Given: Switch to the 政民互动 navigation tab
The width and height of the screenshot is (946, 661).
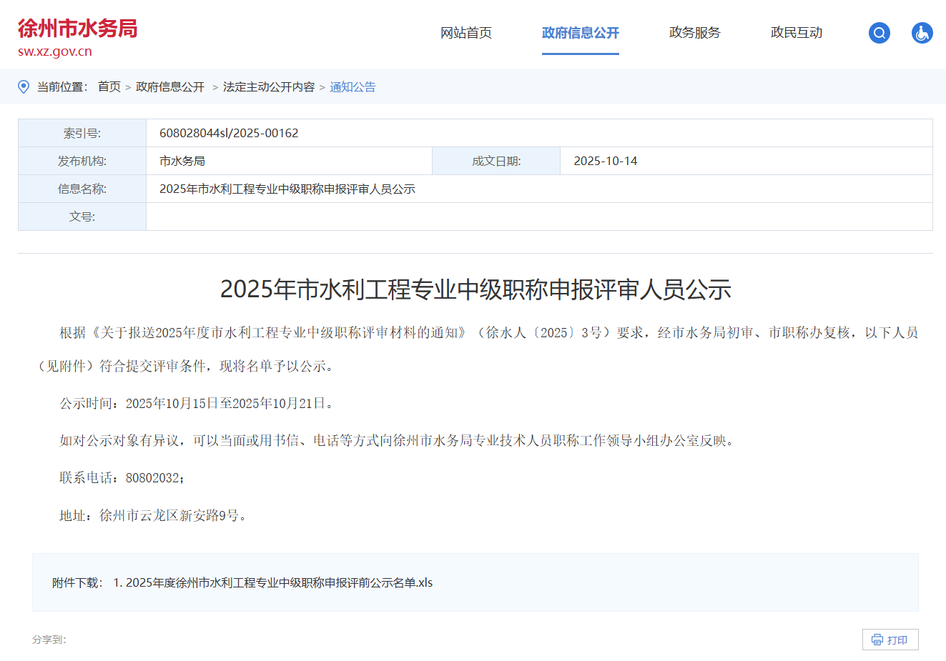Looking at the screenshot, I should coord(796,33).
